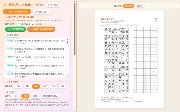
Task: Click the shuffle icon in べつの話にする
Action: tap(9, 29)
